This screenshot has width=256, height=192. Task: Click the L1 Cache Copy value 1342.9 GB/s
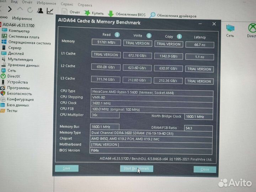coord(169,56)
